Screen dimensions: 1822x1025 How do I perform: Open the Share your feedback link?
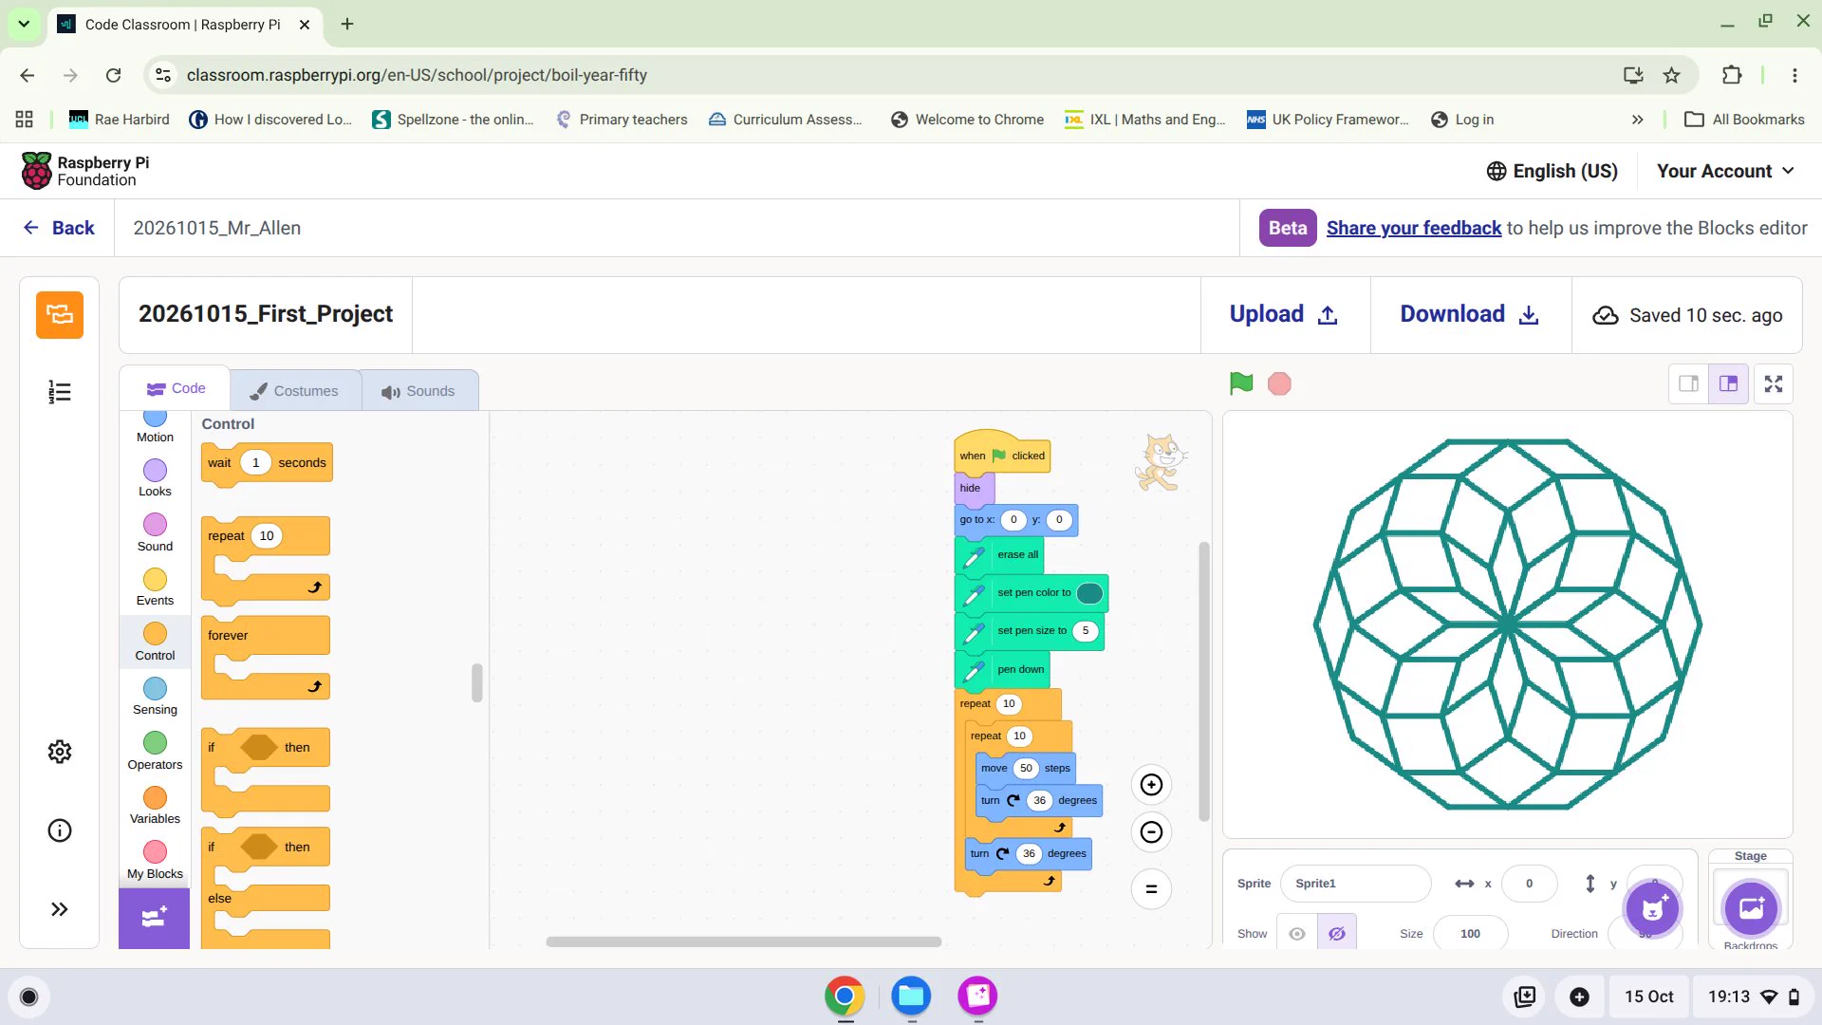(1413, 228)
